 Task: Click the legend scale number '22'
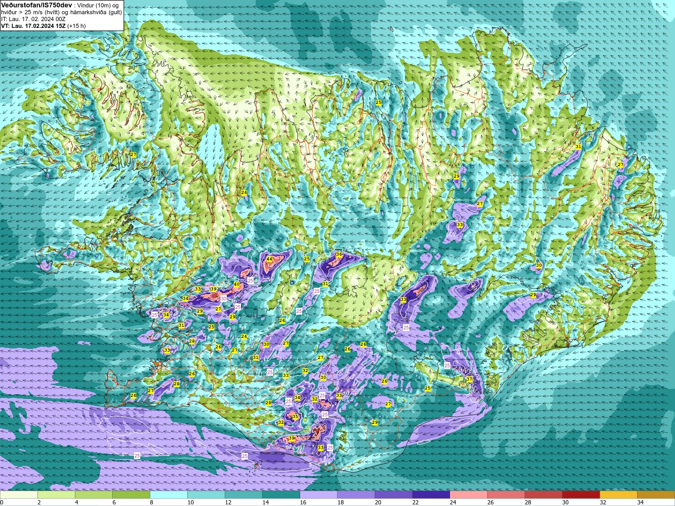pos(415,502)
